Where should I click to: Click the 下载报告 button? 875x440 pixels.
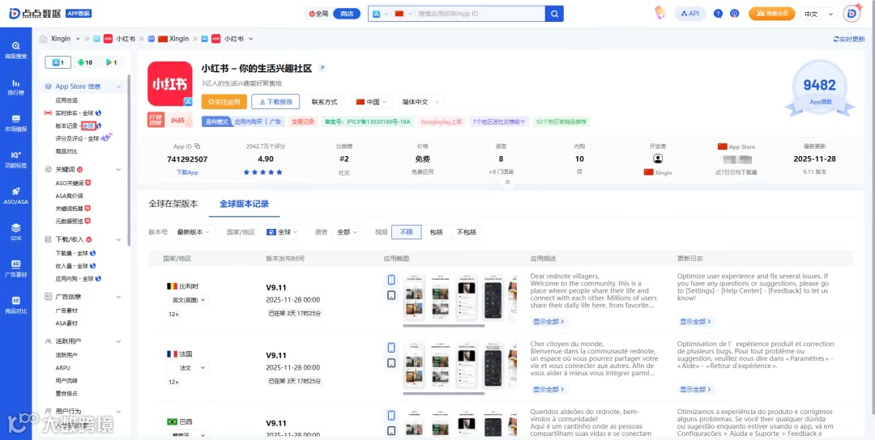[275, 102]
